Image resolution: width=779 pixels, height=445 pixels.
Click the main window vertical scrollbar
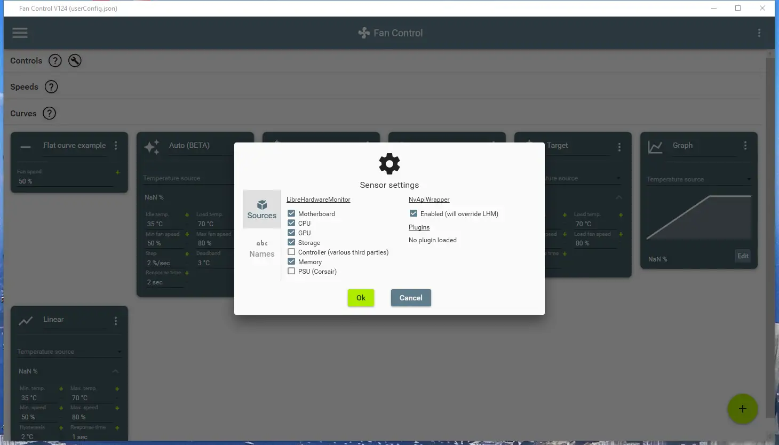pyautogui.click(x=770, y=237)
